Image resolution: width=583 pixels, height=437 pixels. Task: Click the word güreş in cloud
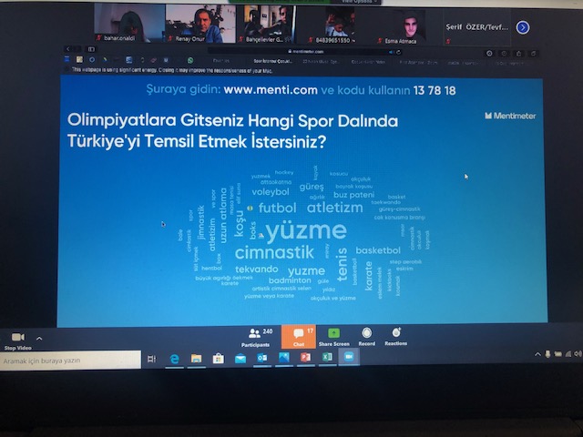point(312,187)
